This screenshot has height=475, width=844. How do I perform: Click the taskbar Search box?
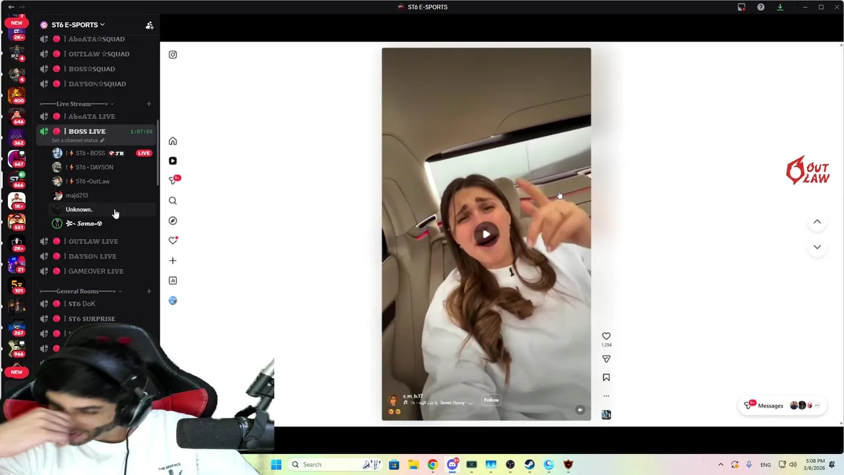336,464
